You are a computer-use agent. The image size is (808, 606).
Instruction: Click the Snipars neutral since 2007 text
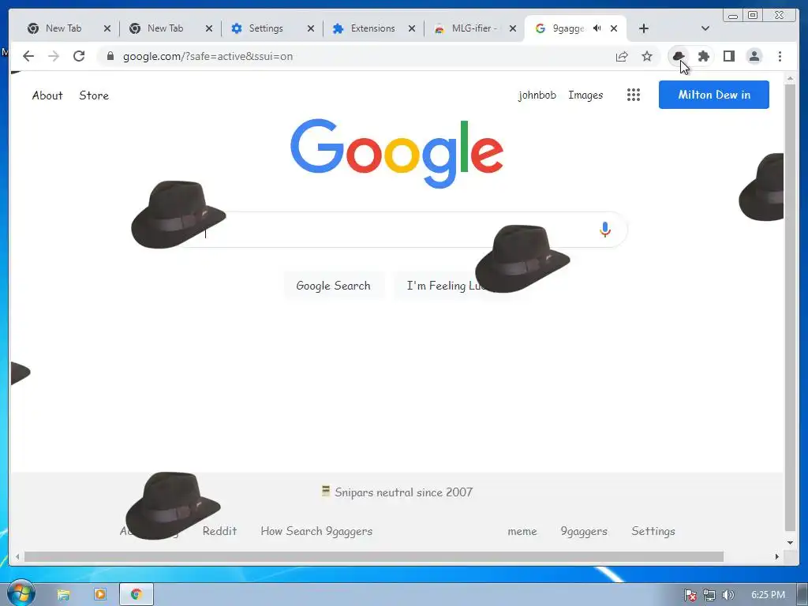[x=403, y=492]
